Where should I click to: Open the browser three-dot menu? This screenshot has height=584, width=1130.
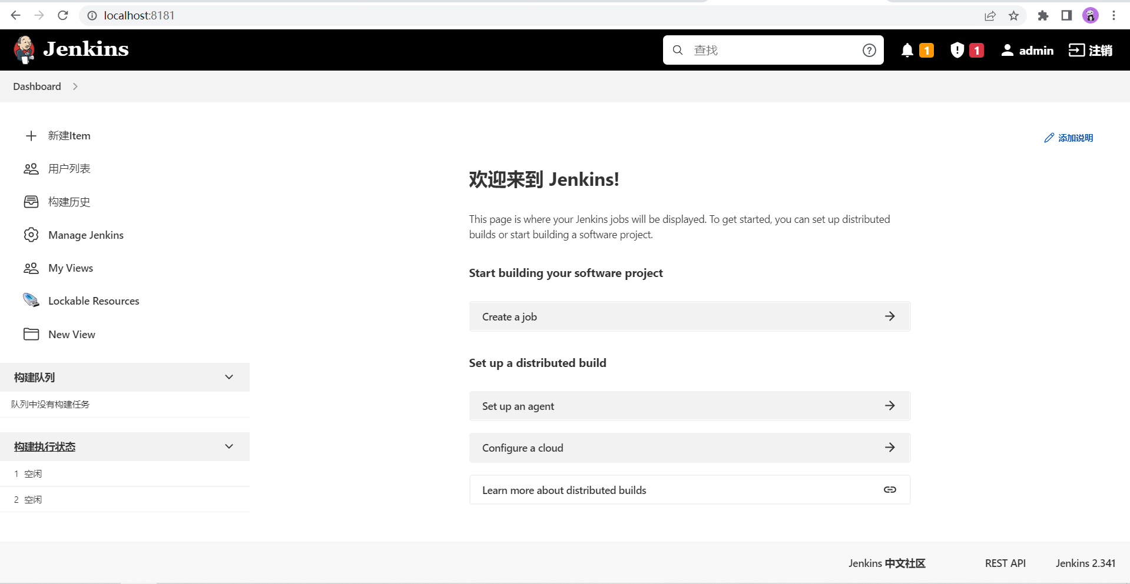click(x=1114, y=16)
